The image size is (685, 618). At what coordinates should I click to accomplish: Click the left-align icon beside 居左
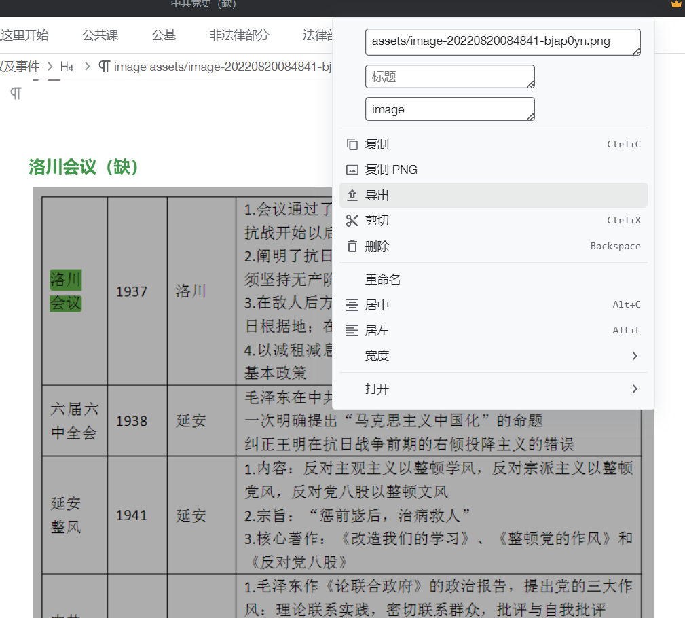pyautogui.click(x=352, y=331)
